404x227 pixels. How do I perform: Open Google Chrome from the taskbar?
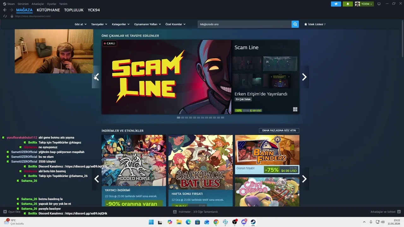pyautogui.click(x=216, y=222)
